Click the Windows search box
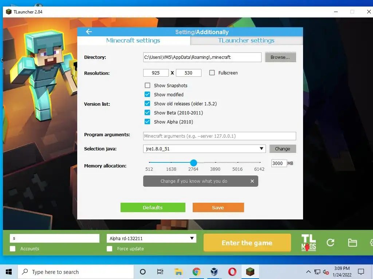The height and width of the screenshot is (279, 373). [x=76, y=272]
